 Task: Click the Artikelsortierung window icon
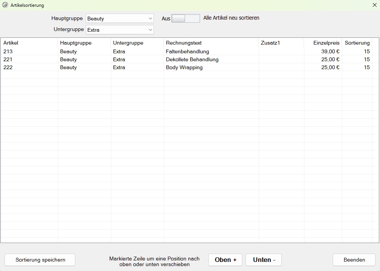[5, 5]
